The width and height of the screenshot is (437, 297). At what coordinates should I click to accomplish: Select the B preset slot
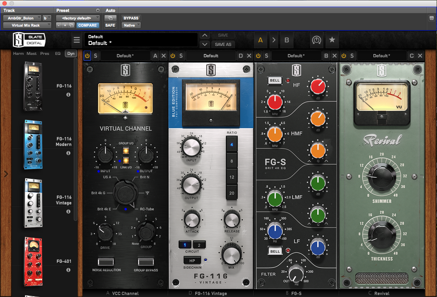(x=287, y=40)
